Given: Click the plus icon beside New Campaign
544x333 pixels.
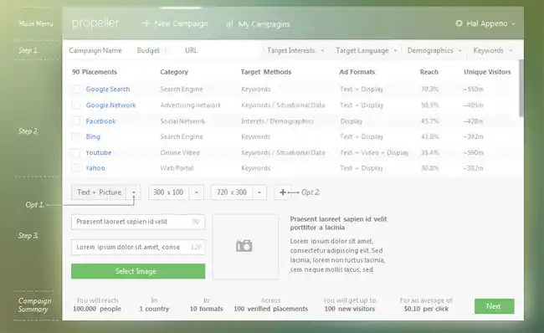Looking at the screenshot, I should [146, 23].
